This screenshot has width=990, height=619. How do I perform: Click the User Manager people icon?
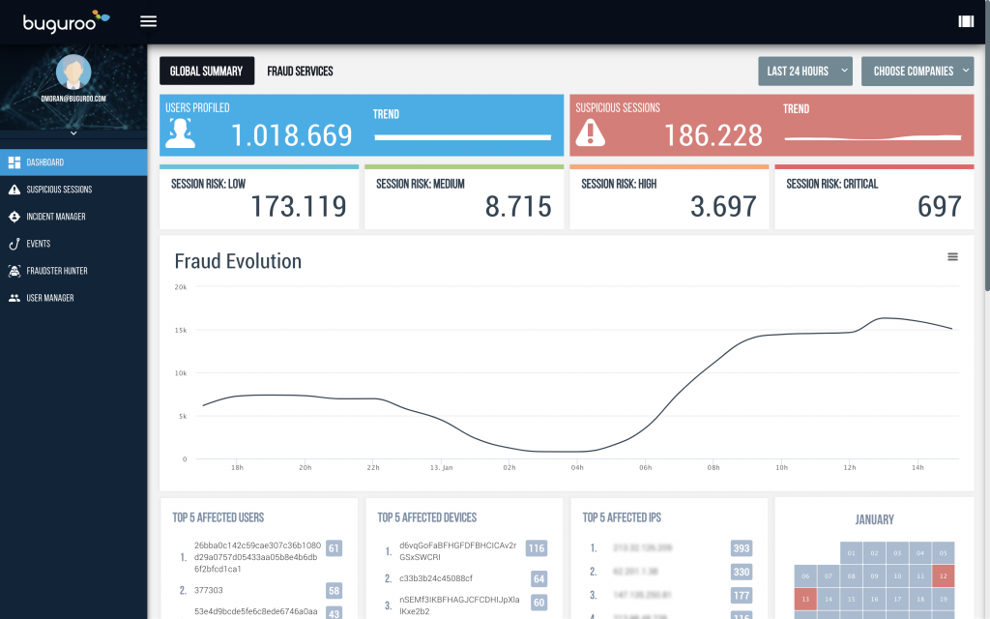14,298
